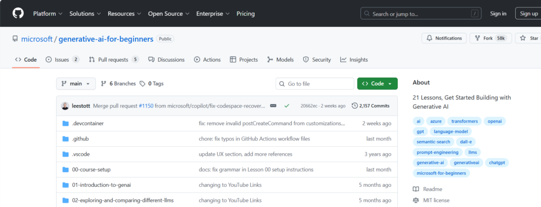Screen dimensions: 541x207
Task: Switch to the Security tab
Action: [317, 60]
